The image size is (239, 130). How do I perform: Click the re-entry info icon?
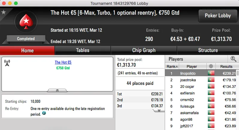click(44, 113)
